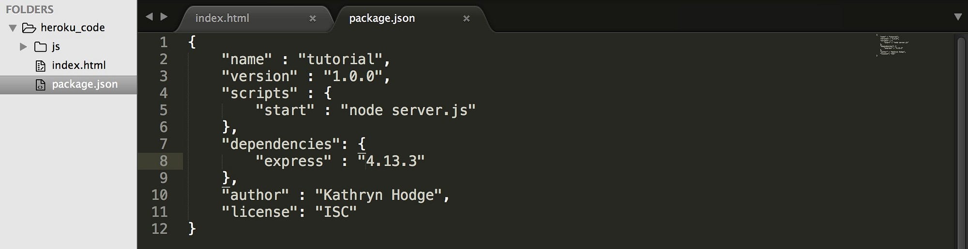Go to previous tab with left arrow

[x=149, y=16]
